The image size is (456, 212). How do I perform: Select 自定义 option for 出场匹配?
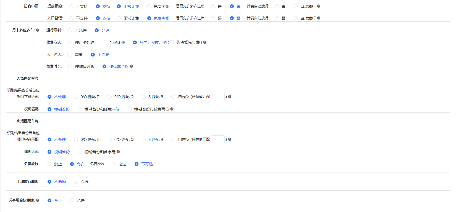pos(173,139)
